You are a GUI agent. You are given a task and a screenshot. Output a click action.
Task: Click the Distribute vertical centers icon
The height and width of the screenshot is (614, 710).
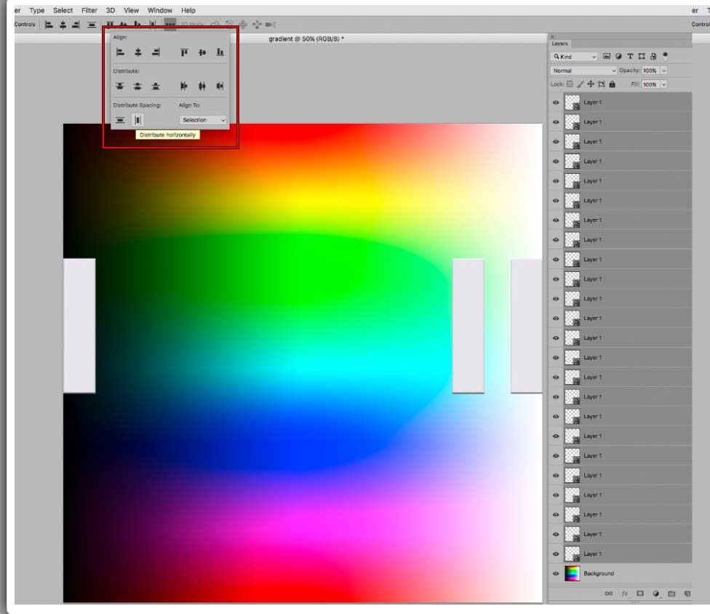(137, 86)
